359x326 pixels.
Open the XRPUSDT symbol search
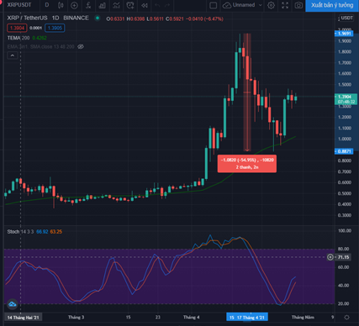click(19, 5)
